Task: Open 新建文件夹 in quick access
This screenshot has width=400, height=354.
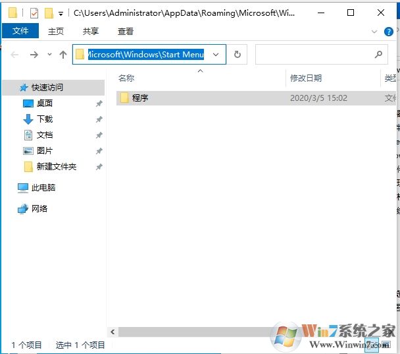Action: coord(57,167)
